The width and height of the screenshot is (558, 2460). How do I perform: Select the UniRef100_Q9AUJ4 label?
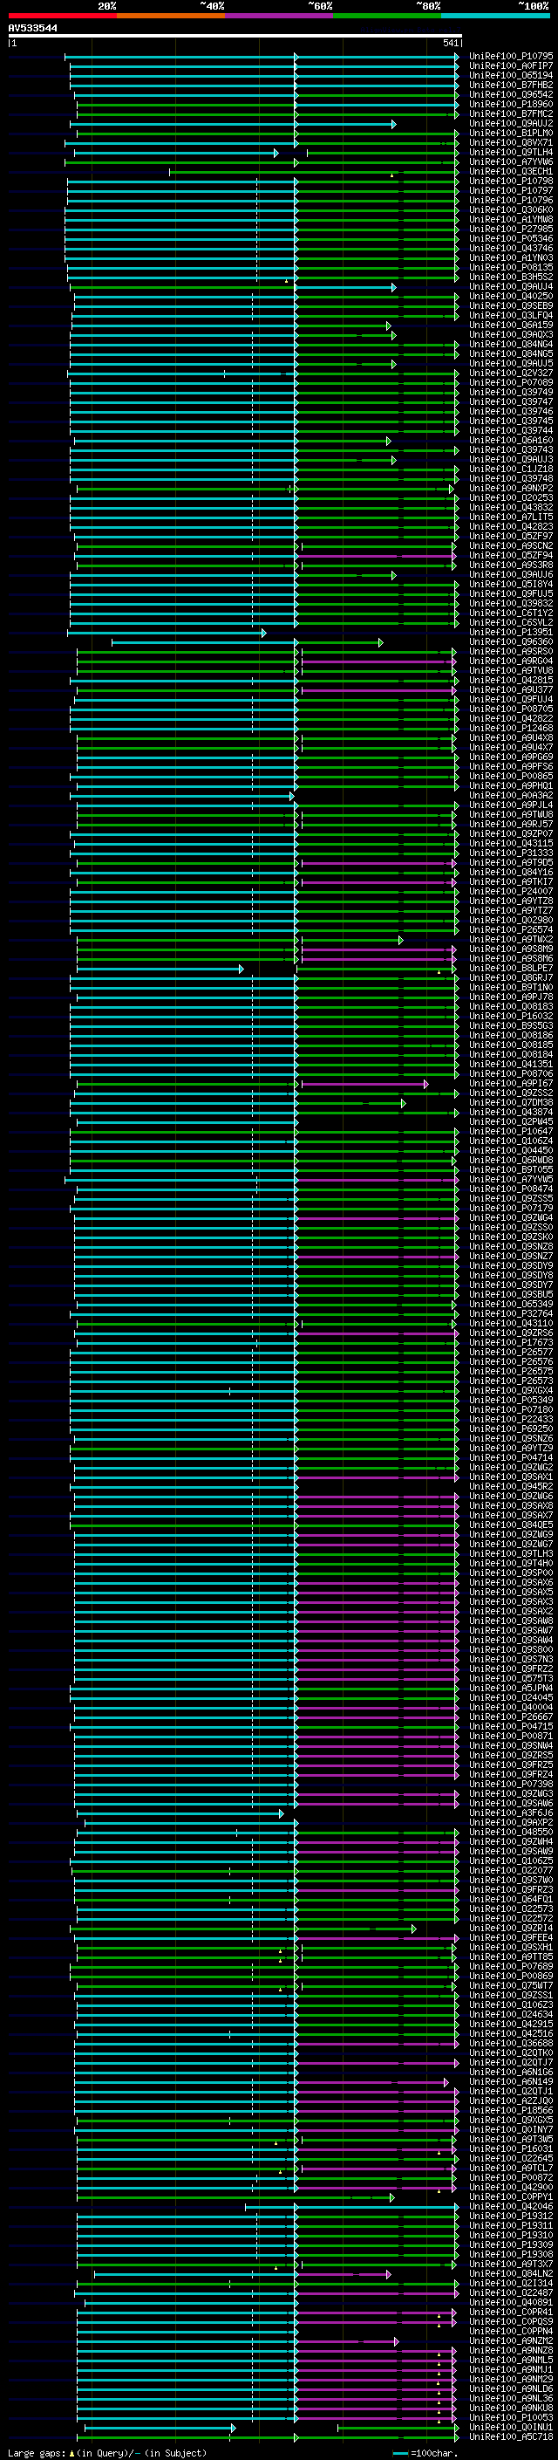click(x=511, y=286)
